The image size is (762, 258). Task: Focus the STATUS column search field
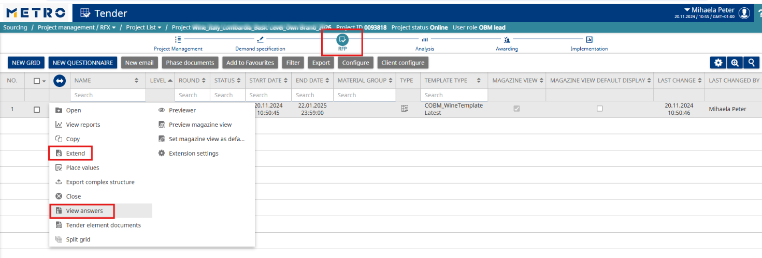tap(227, 95)
